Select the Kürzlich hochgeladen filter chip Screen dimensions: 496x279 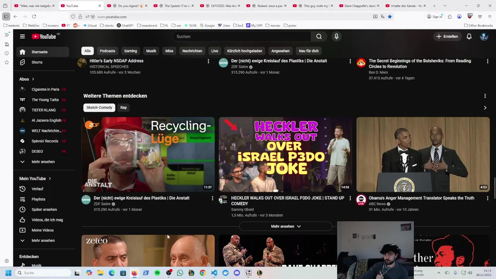[245, 51]
